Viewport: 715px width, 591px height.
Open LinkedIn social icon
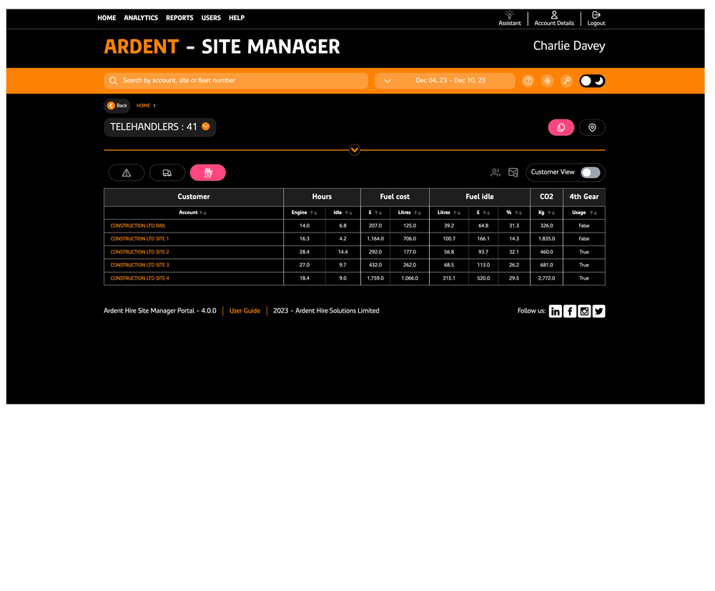click(555, 311)
